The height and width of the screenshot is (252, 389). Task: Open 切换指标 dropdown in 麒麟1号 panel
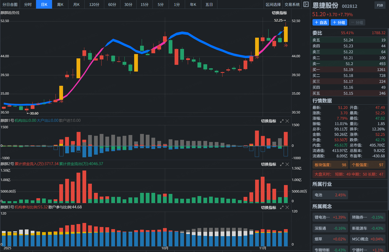tap(268, 121)
